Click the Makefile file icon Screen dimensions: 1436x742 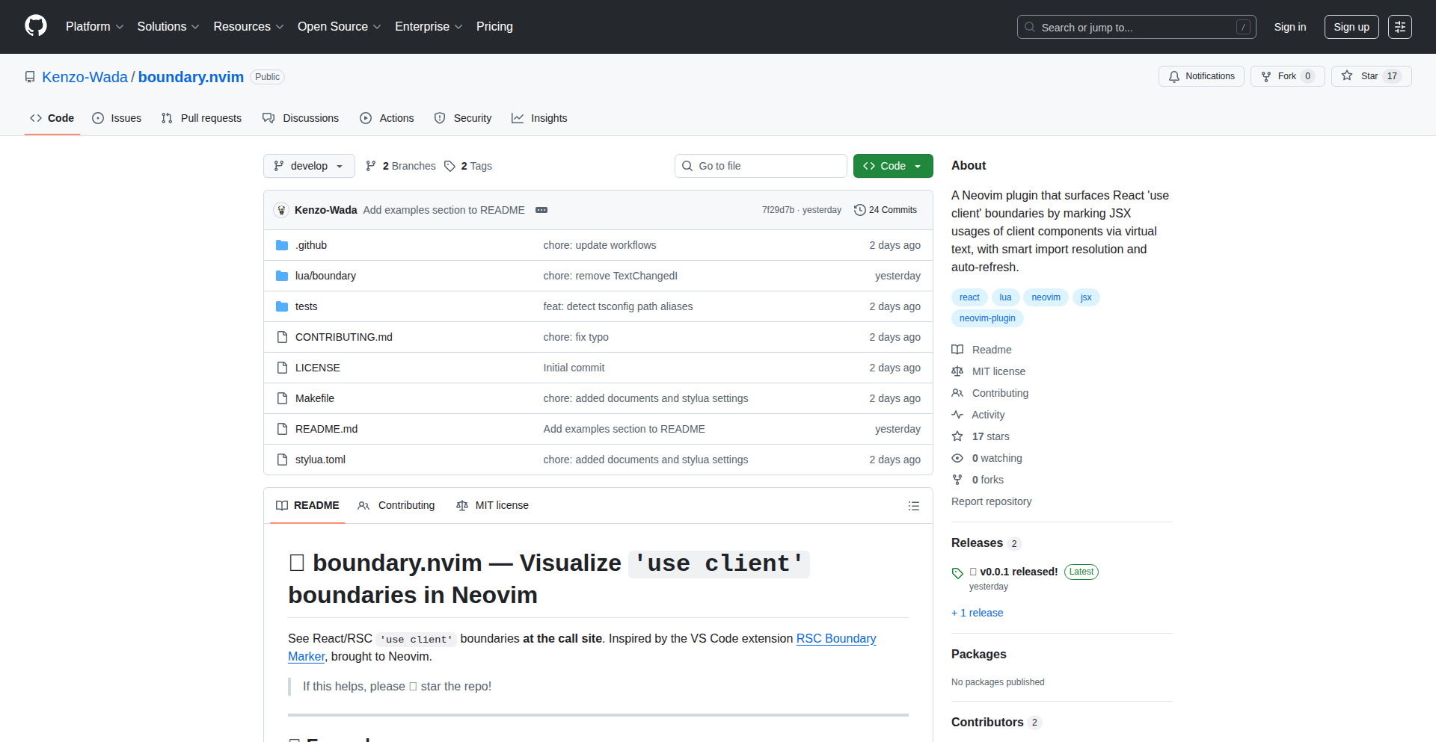(282, 398)
